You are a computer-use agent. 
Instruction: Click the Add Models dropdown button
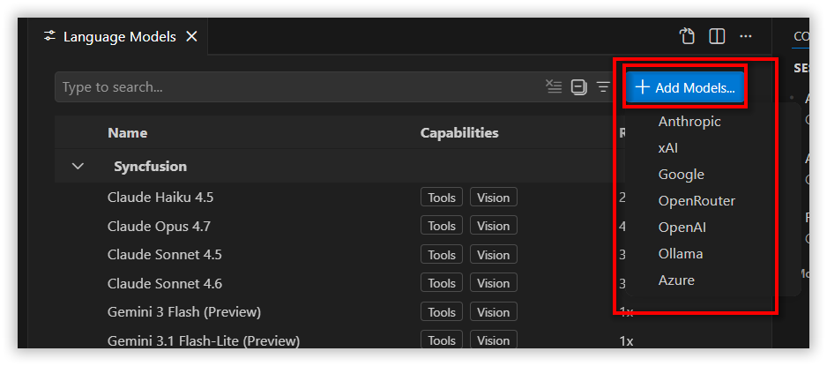coord(685,87)
